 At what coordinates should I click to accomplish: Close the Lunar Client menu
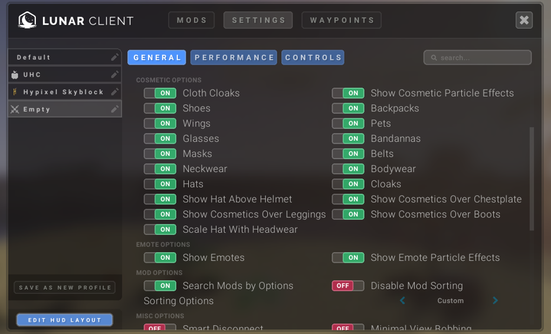click(x=524, y=20)
